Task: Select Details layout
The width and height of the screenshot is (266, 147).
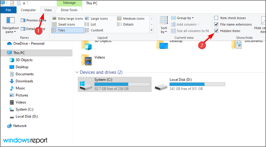Action: pyautogui.click(x=125, y=24)
